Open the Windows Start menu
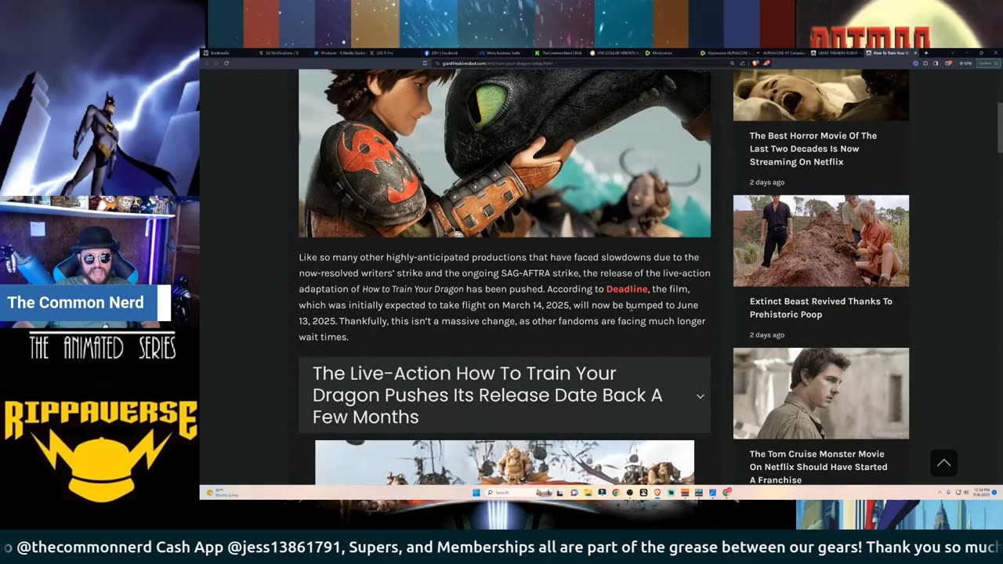 coord(476,493)
